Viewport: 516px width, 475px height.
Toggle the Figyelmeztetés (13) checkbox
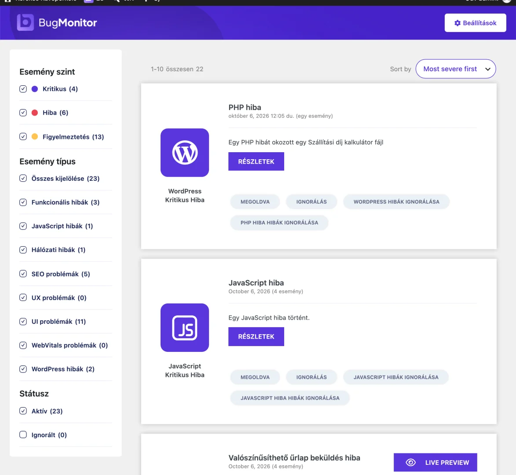click(23, 136)
